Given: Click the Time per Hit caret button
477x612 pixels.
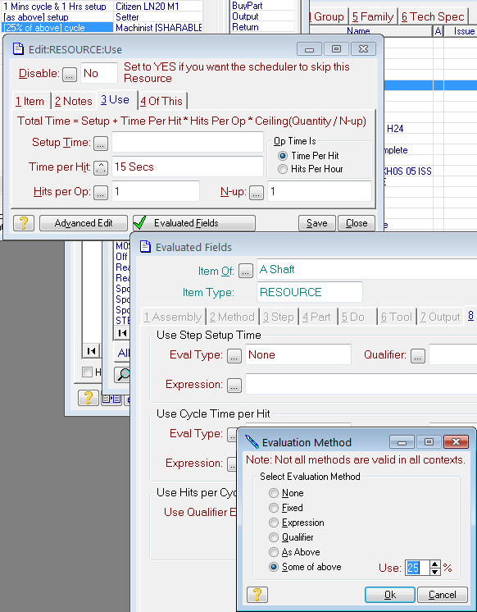Looking at the screenshot, I should (x=101, y=168).
